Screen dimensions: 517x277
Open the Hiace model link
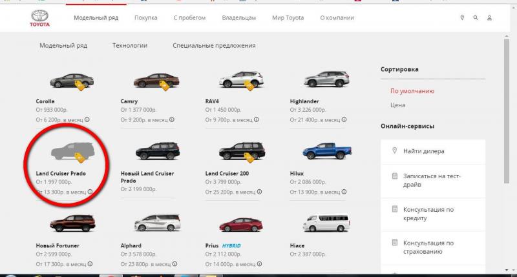tap(297, 245)
